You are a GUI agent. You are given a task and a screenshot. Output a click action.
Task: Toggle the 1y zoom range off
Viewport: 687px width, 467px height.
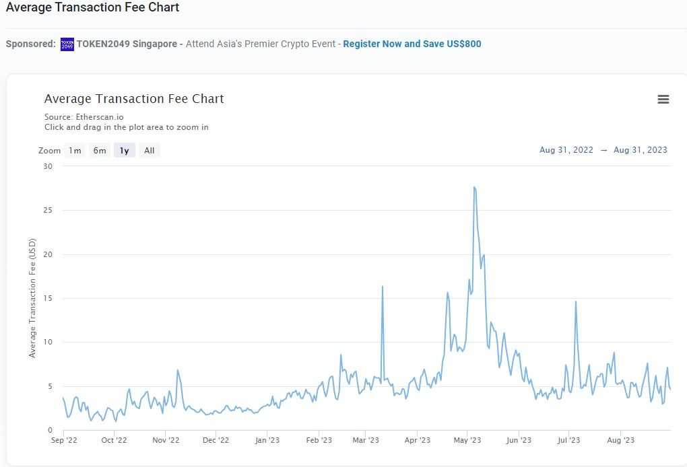click(x=124, y=150)
